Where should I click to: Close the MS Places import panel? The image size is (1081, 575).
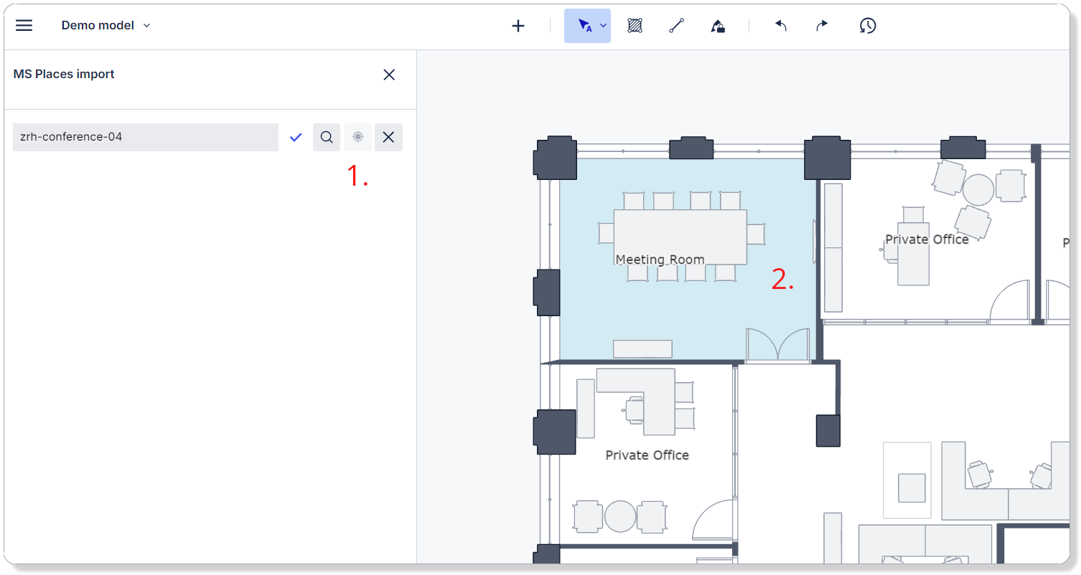[389, 74]
